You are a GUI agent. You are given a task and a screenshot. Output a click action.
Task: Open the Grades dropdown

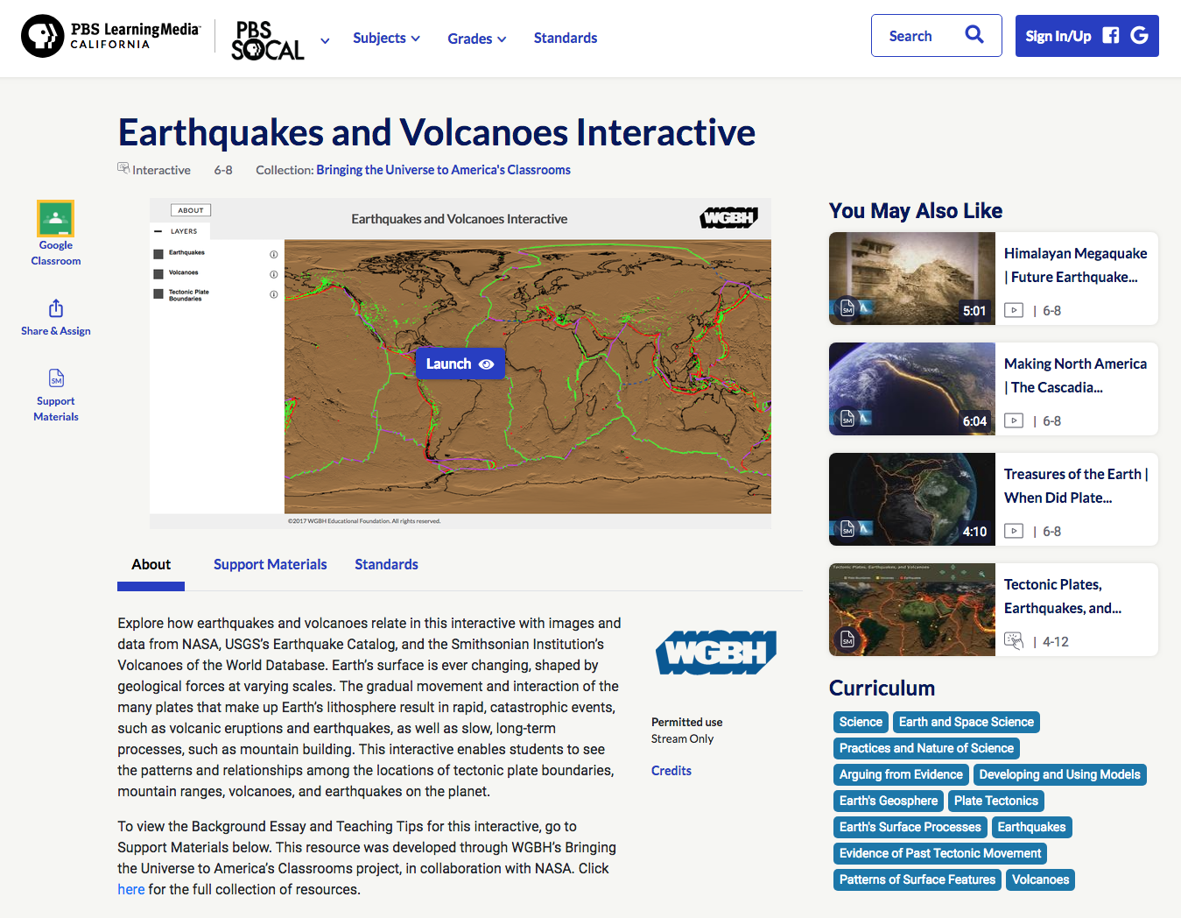coord(476,38)
